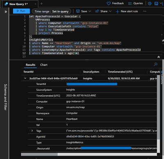Sort by TenantId column header
Image resolution: width=164 pixels, height=159 pixels.
pyautogui.click(x=28, y=72)
